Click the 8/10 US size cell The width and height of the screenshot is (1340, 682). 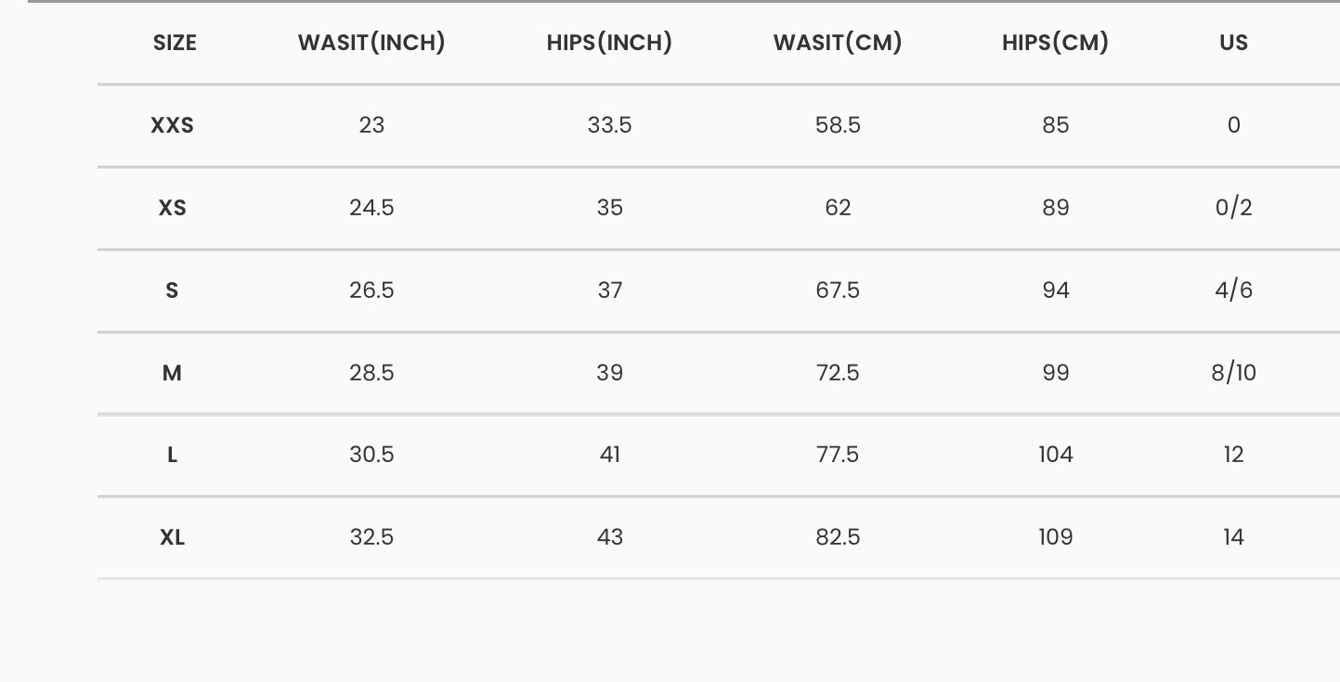point(1233,373)
